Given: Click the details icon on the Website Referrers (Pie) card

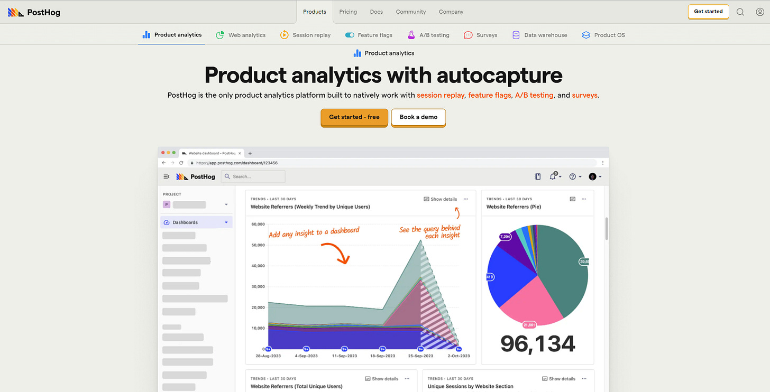Looking at the screenshot, I should point(572,199).
